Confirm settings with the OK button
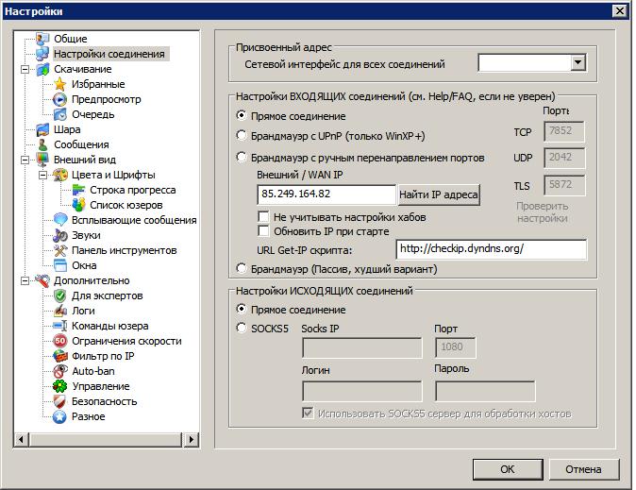This screenshot has height=490, width=636. coord(508,469)
